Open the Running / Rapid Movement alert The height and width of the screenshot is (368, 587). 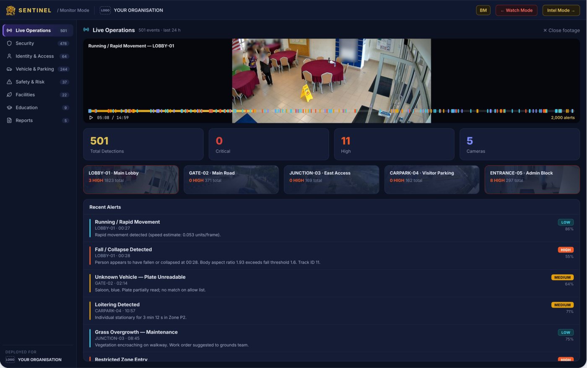(x=331, y=228)
